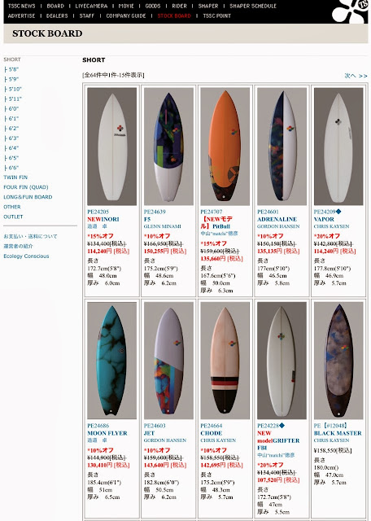This screenshot has height=521, width=371.
Task: Open the JET surfboard thumbnail image
Action: tap(168, 361)
